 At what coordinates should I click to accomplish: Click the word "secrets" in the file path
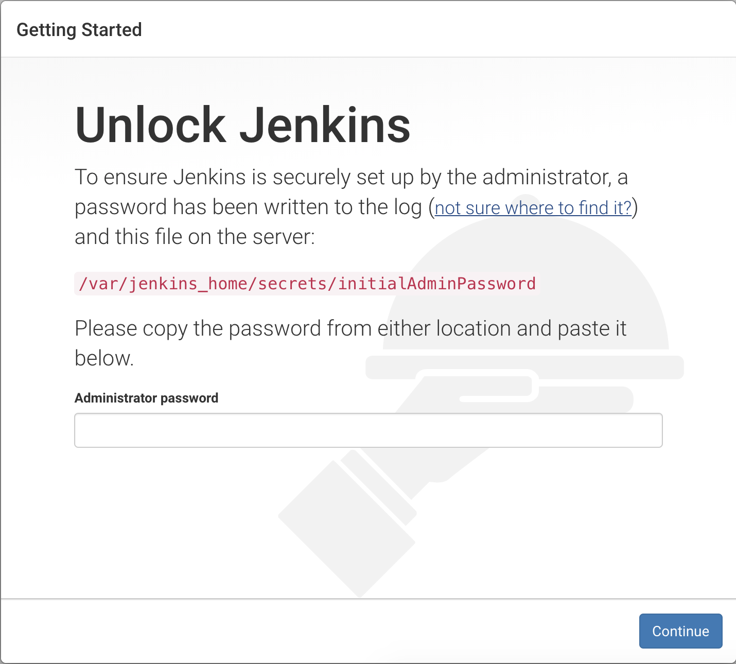(292, 284)
